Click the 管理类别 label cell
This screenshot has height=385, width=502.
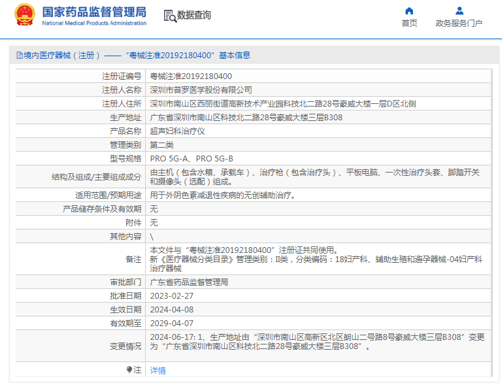tap(80, 145)
